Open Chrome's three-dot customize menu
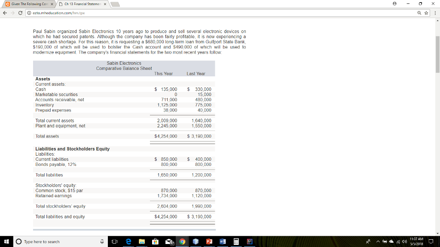 point(434,13)
